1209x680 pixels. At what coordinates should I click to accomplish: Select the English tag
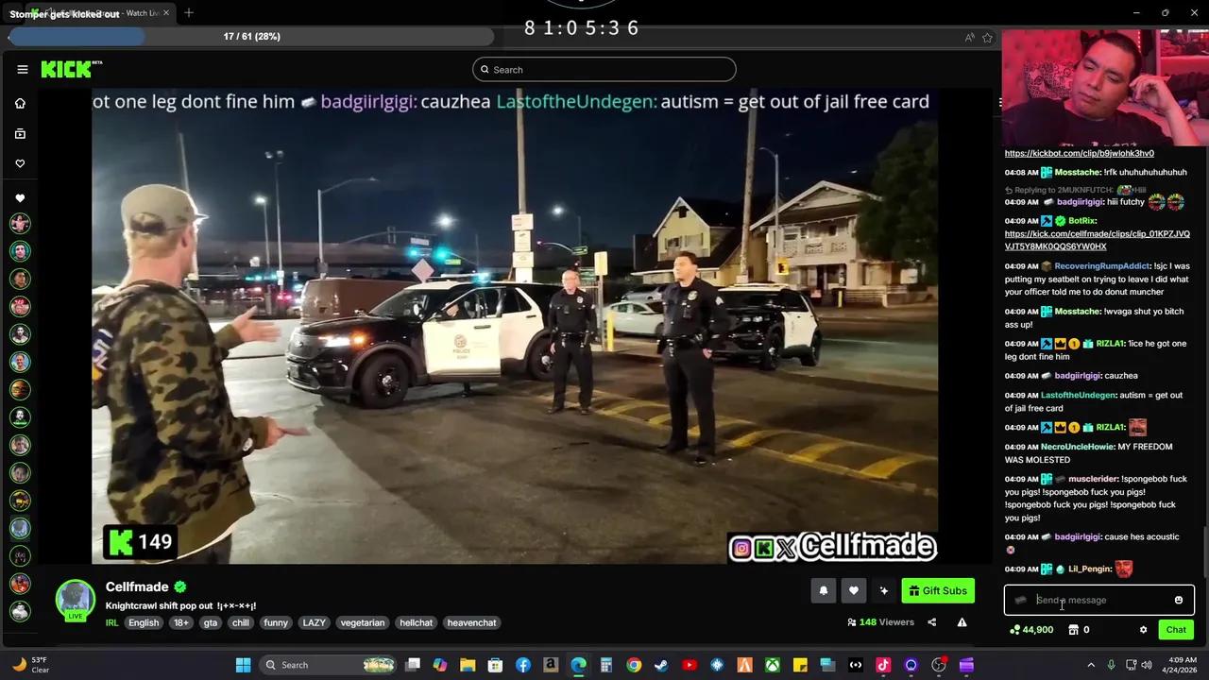tap(144, 622)
